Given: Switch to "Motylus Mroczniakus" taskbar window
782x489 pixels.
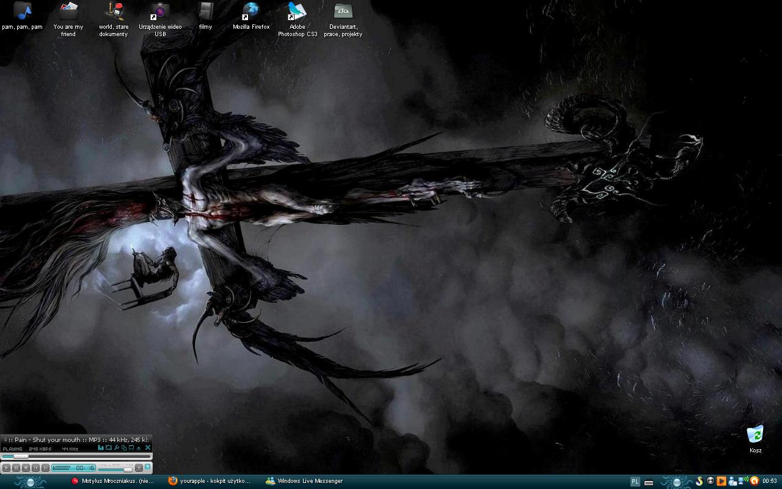Looking at the screenshot, I should click(x=112, y=481).
